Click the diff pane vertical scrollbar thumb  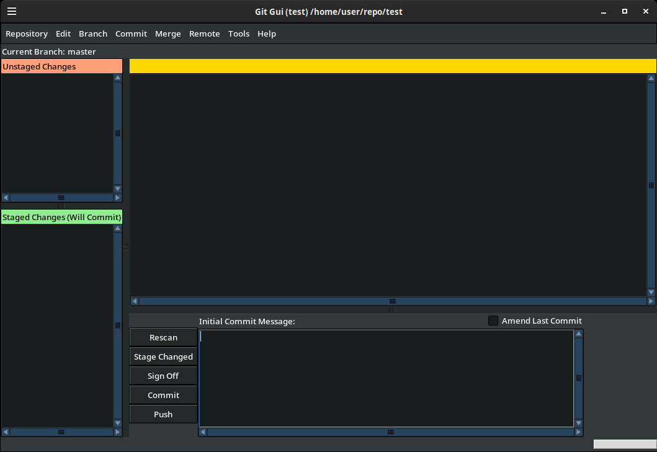pyautogui.click(x=651, y=185)
